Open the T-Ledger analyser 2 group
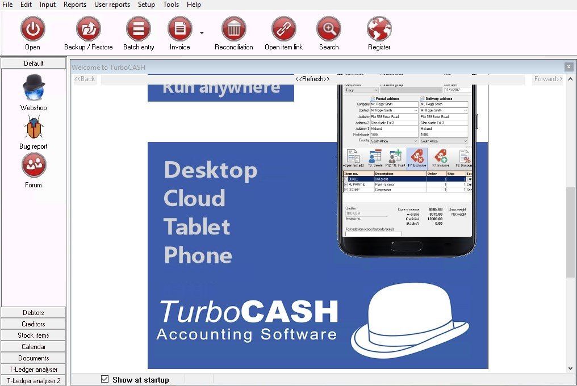577x386 pixels. [x=34, y=380]
